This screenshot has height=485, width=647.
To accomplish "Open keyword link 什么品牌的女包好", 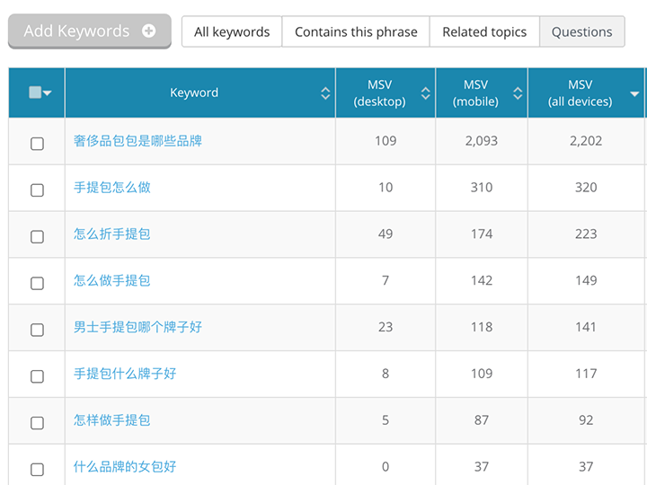I will (x=125, y=467).
